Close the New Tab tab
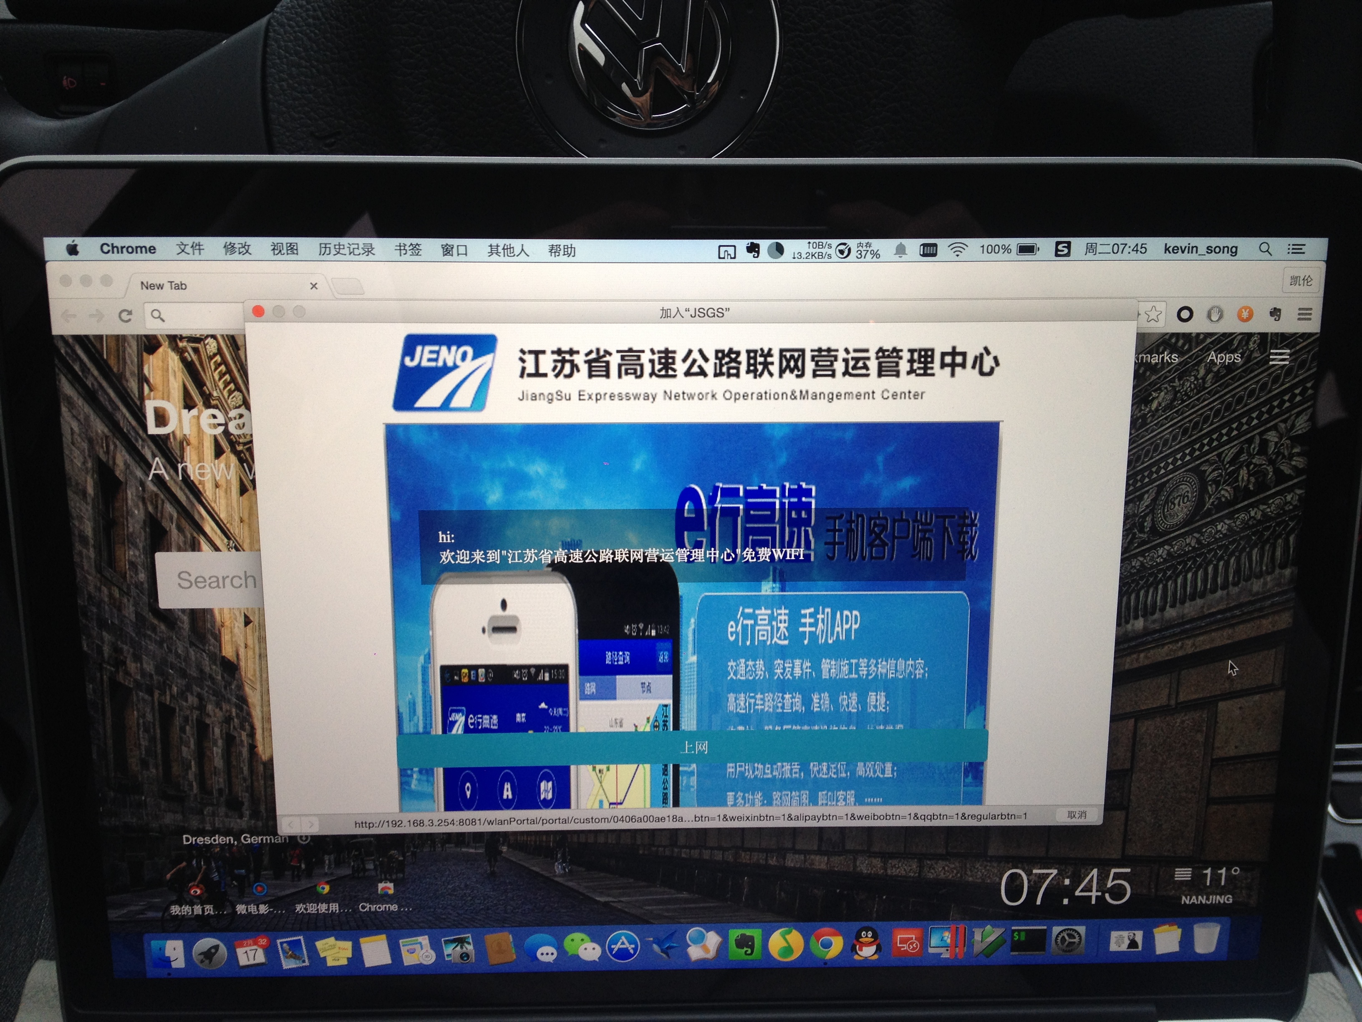This screenshot has height=1022, width=1362. tap(313, 286)
